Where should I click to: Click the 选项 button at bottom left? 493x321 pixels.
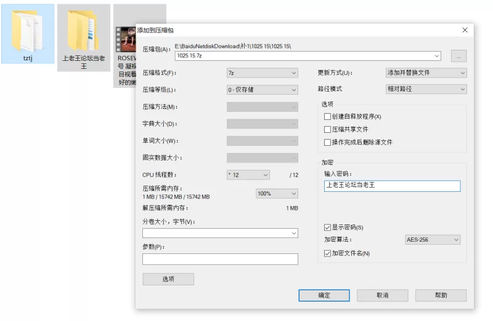[168, 279]
